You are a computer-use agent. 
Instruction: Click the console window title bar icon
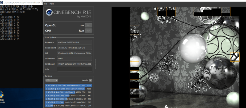point(2,2)
